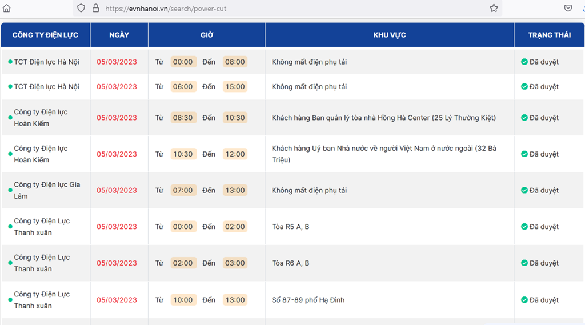Image resolution: width=585 pixels, height=325 pixels.
Task: Click green dot in the 08:30 Hoàn Kiếm row
Action: [x=10, y=118]
